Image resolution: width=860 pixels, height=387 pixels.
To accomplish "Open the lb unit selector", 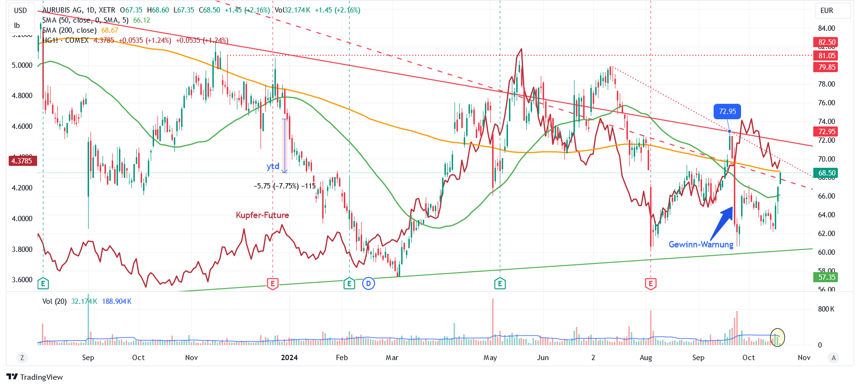I will click(x=17, y=25).
